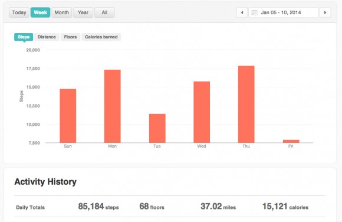
Task: Open date range picker Jan 05 - 10, 2014
Action: [284, 12]
